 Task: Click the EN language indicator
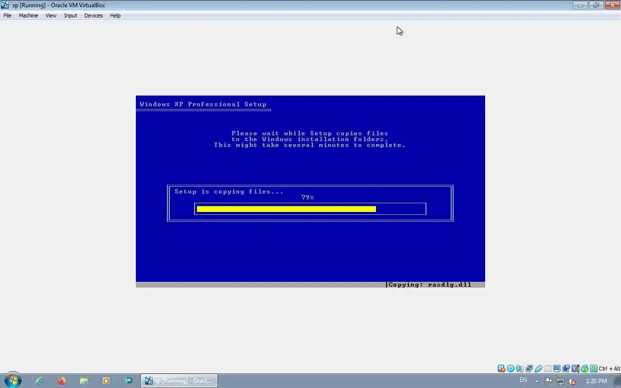pos(523,380)
